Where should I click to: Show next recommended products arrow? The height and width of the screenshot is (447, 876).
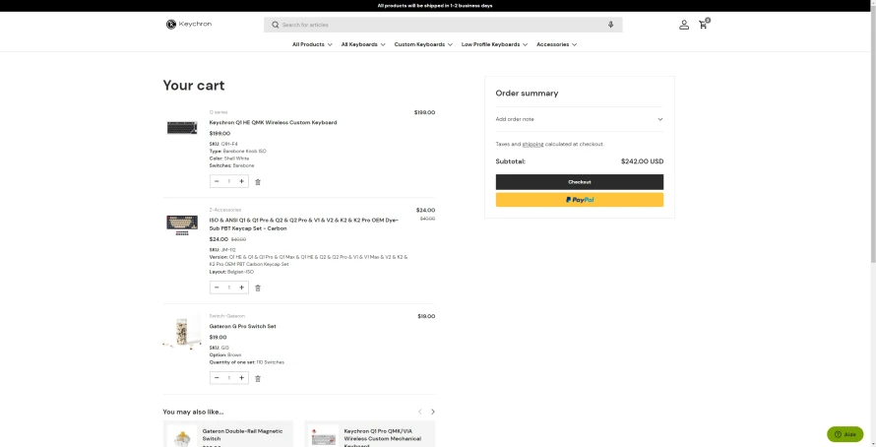point(432,412)
